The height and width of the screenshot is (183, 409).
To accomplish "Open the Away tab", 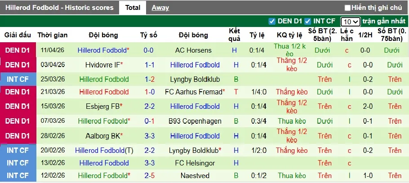I will click(160, 7).
